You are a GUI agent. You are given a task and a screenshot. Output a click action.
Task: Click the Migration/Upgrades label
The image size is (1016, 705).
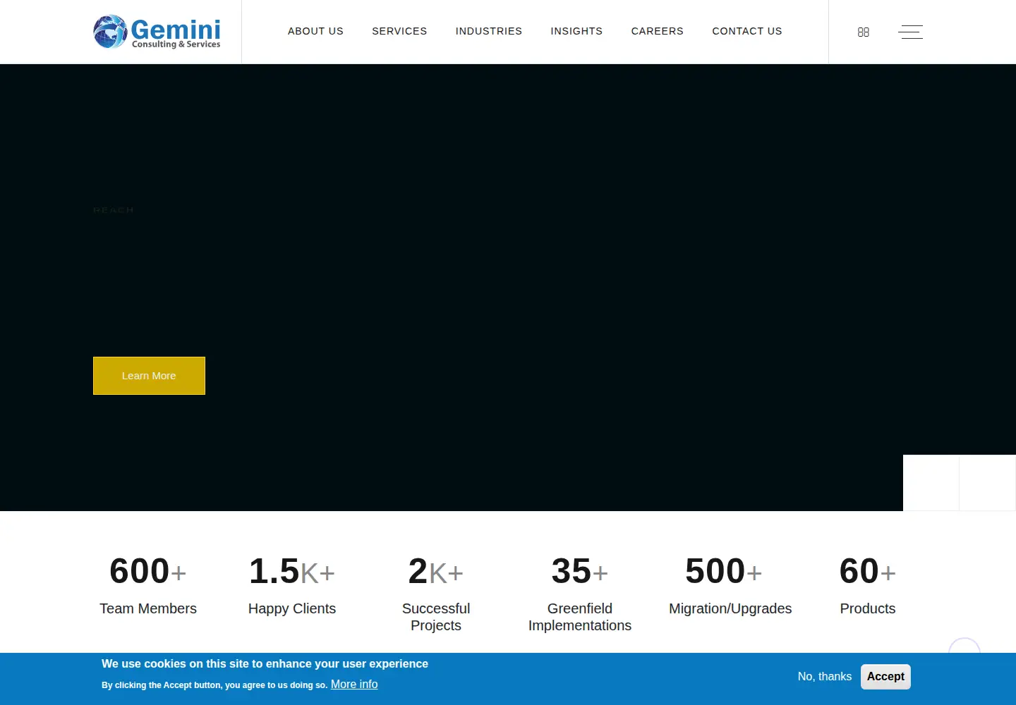(x=730, y=608)
